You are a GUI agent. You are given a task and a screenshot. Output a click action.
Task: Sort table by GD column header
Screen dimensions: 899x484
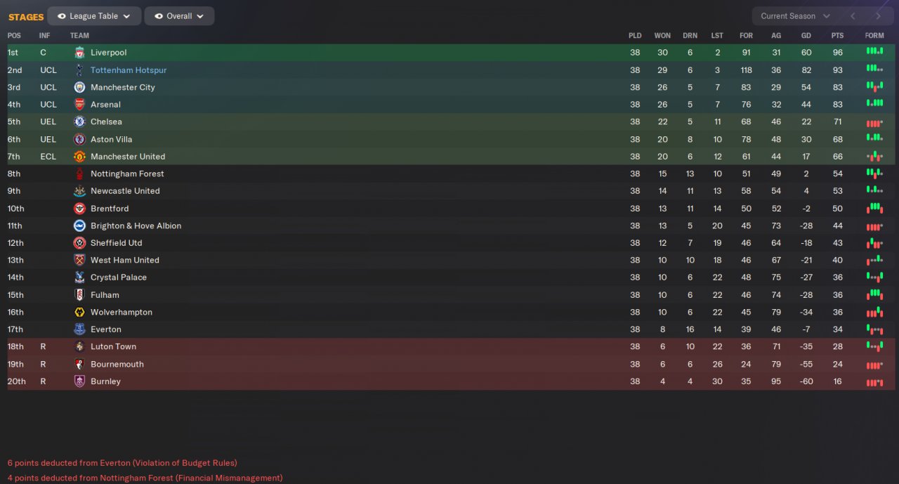pos(806,36)
